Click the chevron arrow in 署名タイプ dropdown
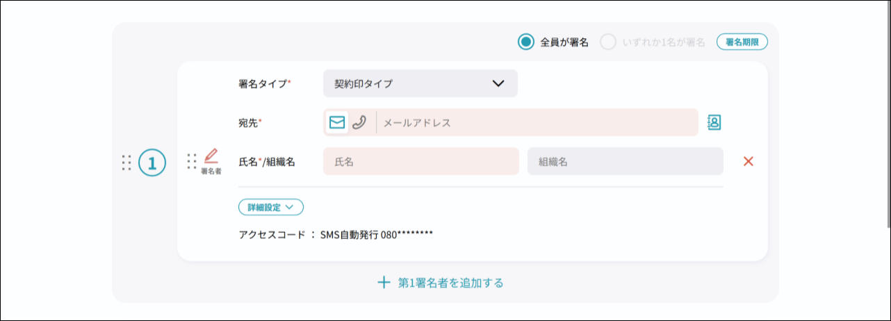891x321 pixels. coord(498,83)
